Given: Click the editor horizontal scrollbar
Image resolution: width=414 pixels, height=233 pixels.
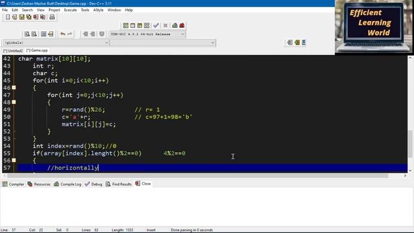Looking at the screenshot, I should tap(198, 175).
